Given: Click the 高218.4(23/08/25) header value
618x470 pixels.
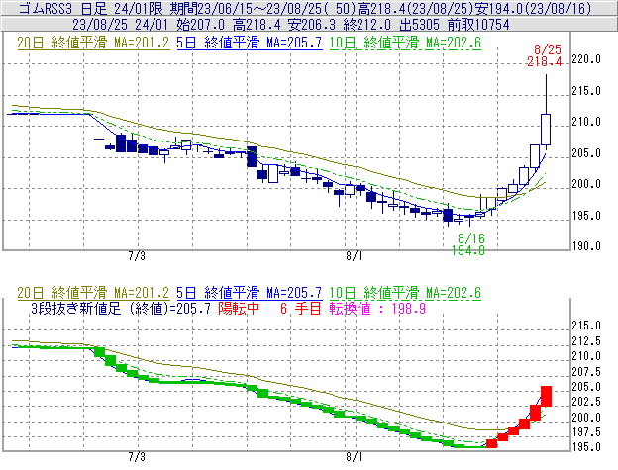Looking at the screenshot, I should pos(415,8).
